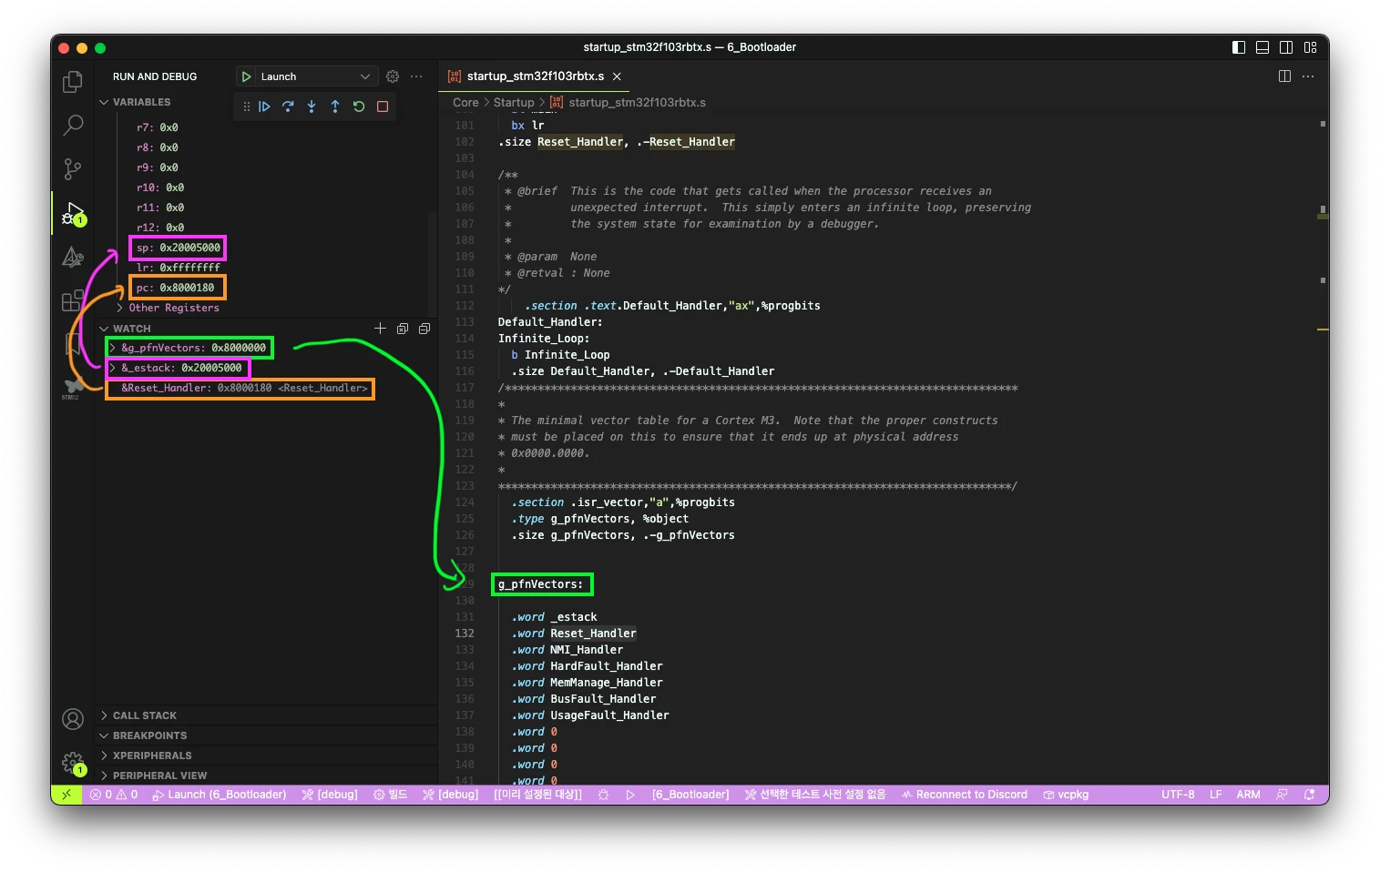Screen dimensions: 1380x872
Task: Toggle the secondary side bar layout button
Action: pos(1286,47)
